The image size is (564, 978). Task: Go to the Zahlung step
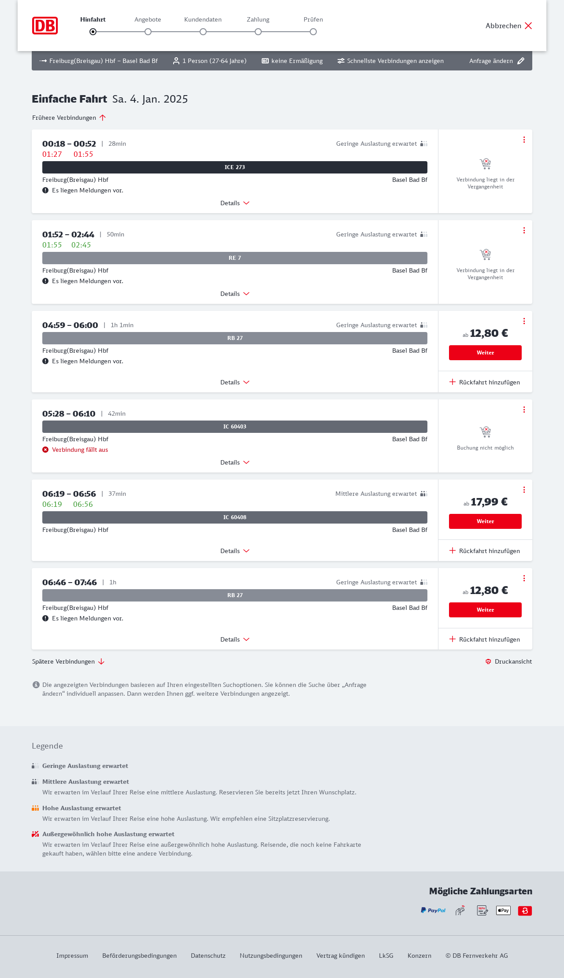pyautogui.click(x=258, y=31)
